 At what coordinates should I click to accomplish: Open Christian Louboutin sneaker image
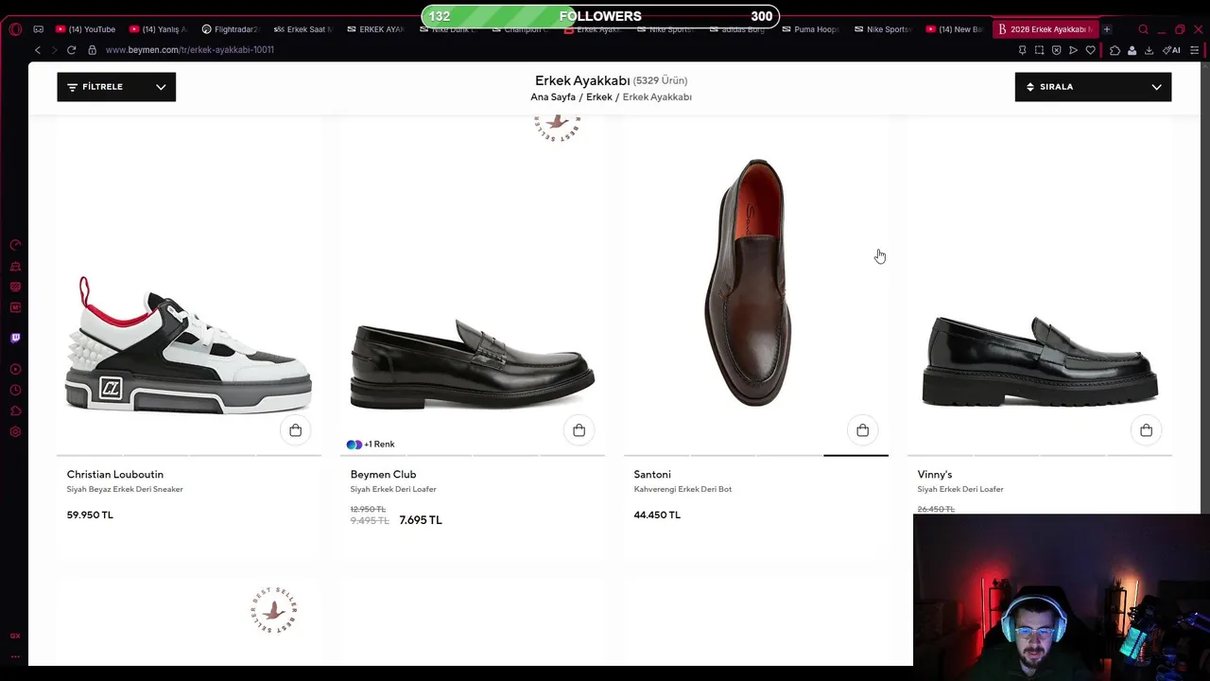click(x=188, y=346)
